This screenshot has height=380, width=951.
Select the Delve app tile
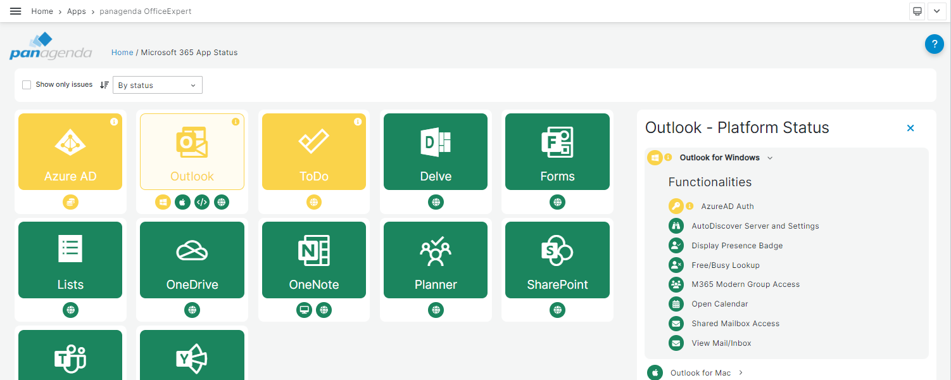point(436,151)
